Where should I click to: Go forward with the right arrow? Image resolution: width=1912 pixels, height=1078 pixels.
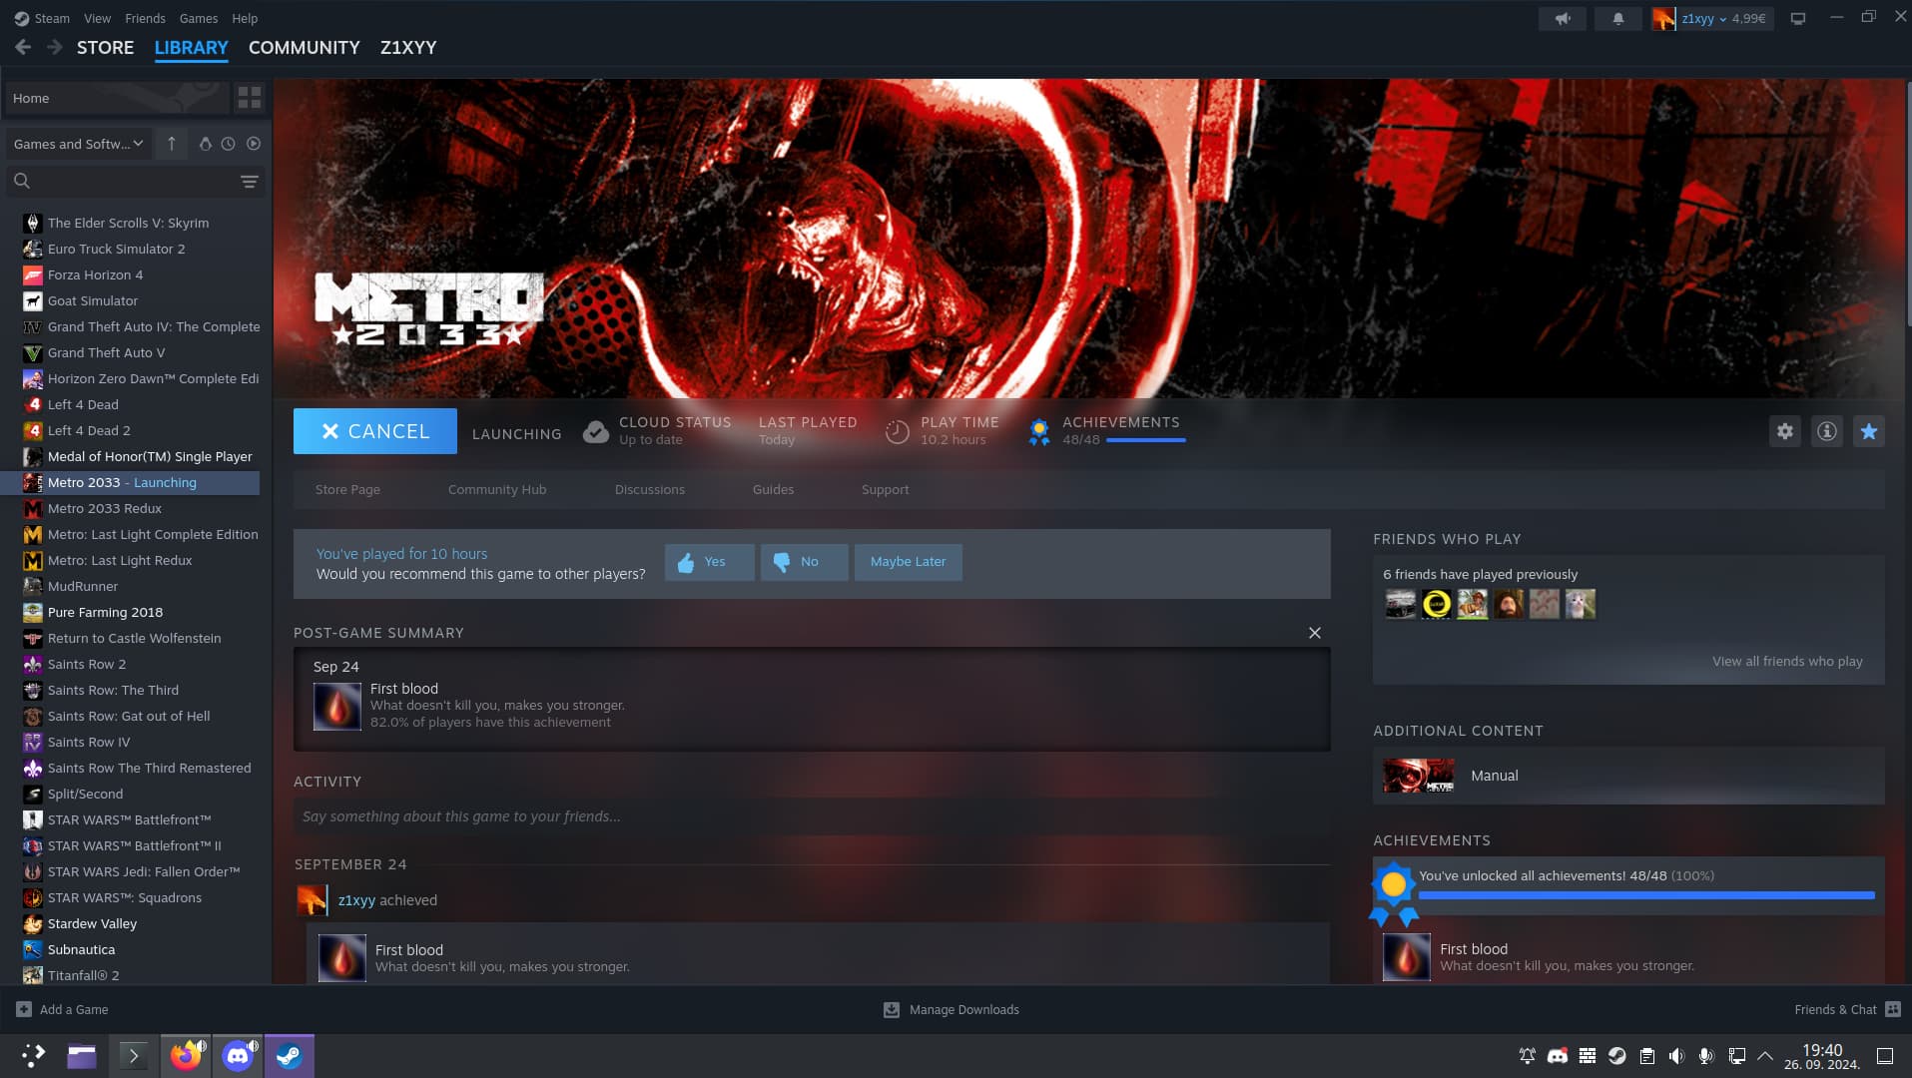pos(55,47)
